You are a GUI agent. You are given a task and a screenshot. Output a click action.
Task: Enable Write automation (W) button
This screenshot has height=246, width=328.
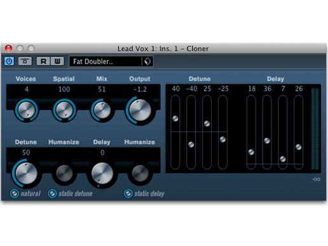[x=57, y=61]
